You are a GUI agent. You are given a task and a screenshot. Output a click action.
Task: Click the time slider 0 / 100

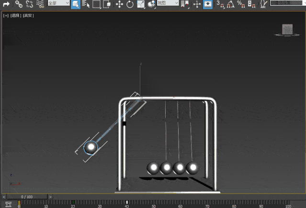[x=27, y=197]
